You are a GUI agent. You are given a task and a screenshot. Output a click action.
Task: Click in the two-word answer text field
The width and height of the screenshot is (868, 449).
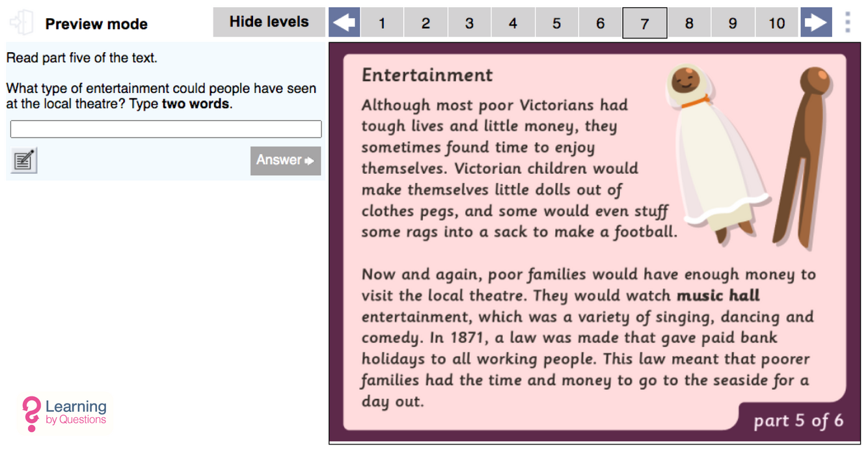[166, 129]
